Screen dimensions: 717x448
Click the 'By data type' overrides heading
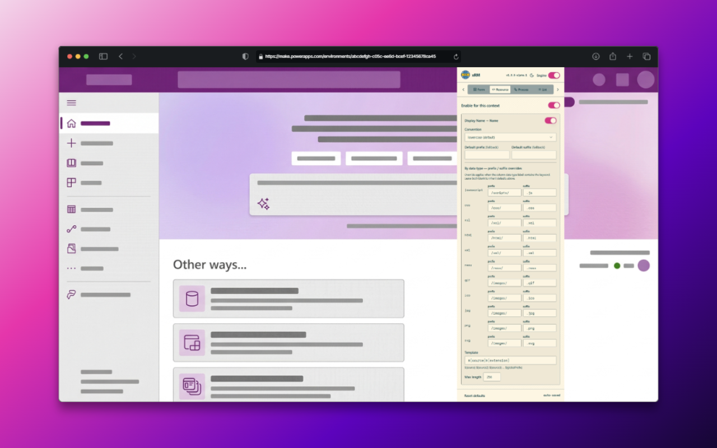[x=493, y=169]
